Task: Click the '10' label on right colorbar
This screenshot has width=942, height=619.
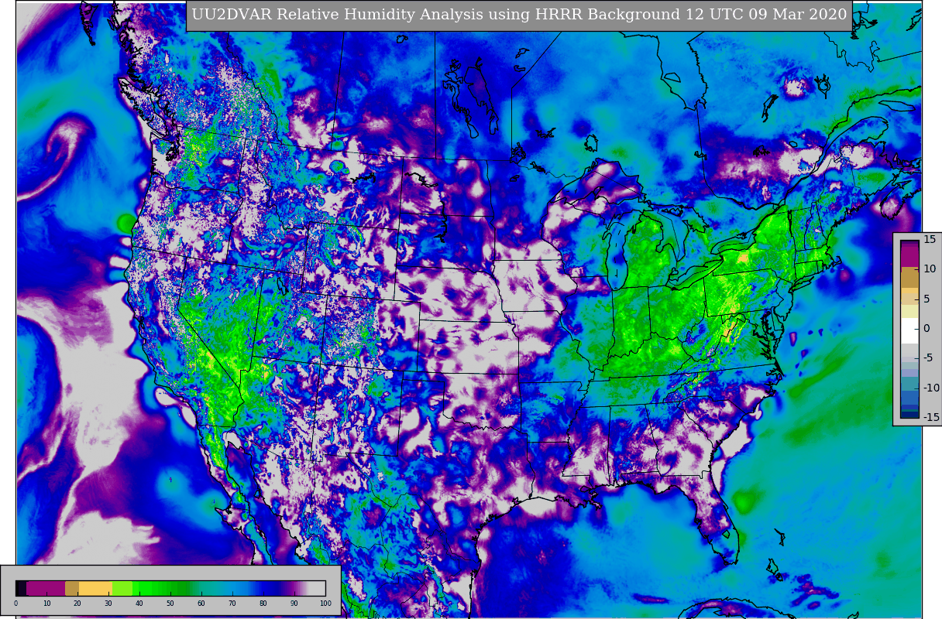Action: point(930,268)
